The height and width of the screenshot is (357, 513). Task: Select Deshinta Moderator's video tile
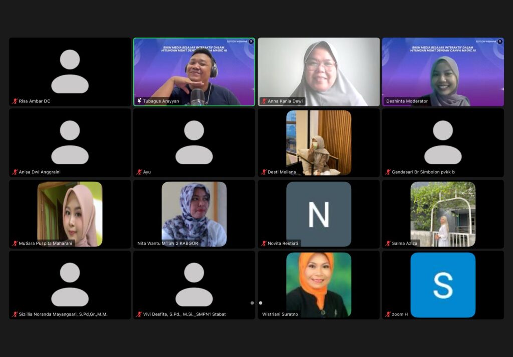443,72
